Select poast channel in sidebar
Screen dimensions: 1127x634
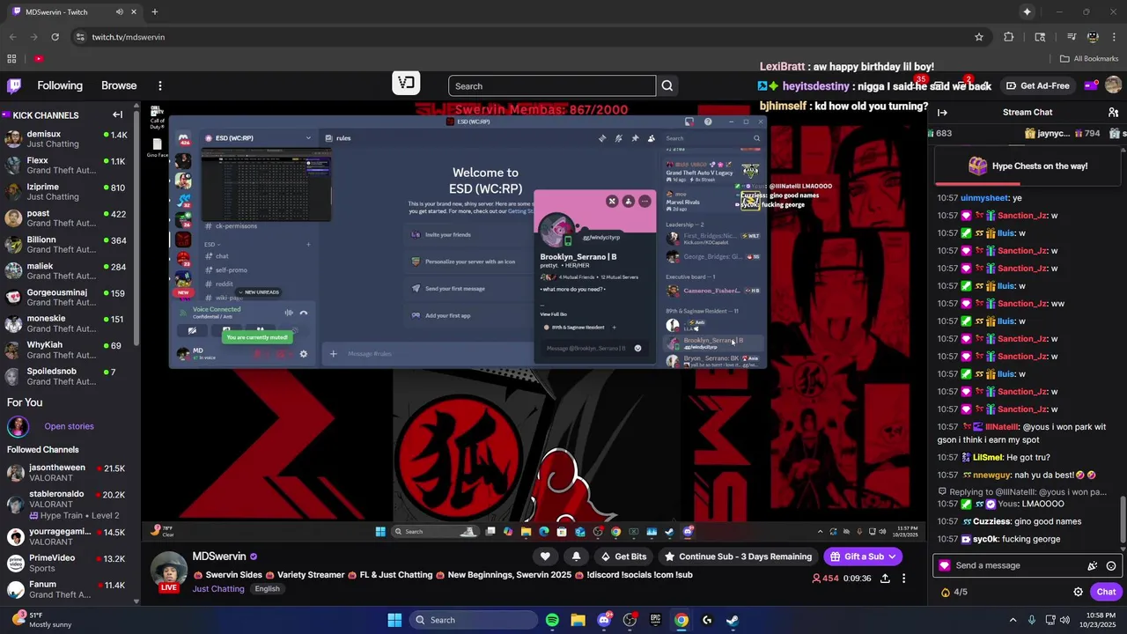(67, 218)
